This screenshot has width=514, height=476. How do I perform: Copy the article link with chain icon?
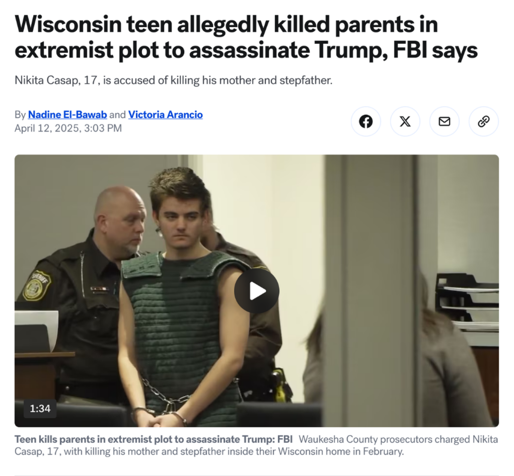[x=483, y=121]
